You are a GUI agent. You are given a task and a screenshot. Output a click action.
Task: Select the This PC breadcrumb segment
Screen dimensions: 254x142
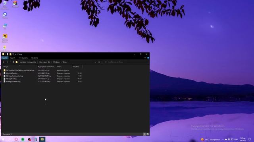click(x=28, y=62)
